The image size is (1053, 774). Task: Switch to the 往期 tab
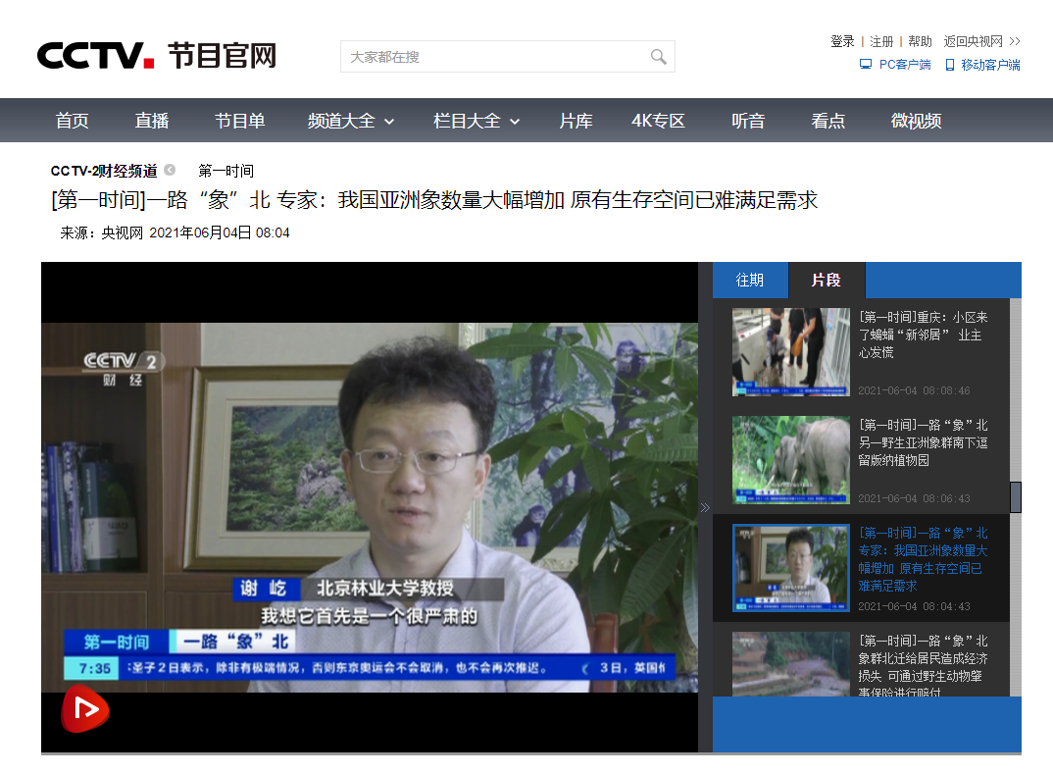pos(750,280)
